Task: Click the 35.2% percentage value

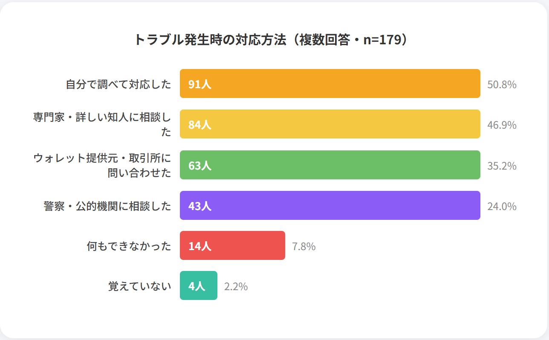Action: pos(502,166)
